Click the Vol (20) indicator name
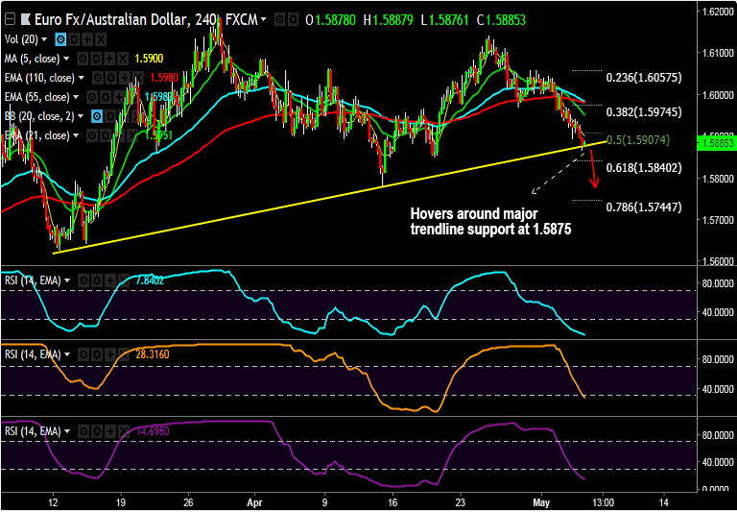The height and width of the screenshot is (512, 737). 21,39
